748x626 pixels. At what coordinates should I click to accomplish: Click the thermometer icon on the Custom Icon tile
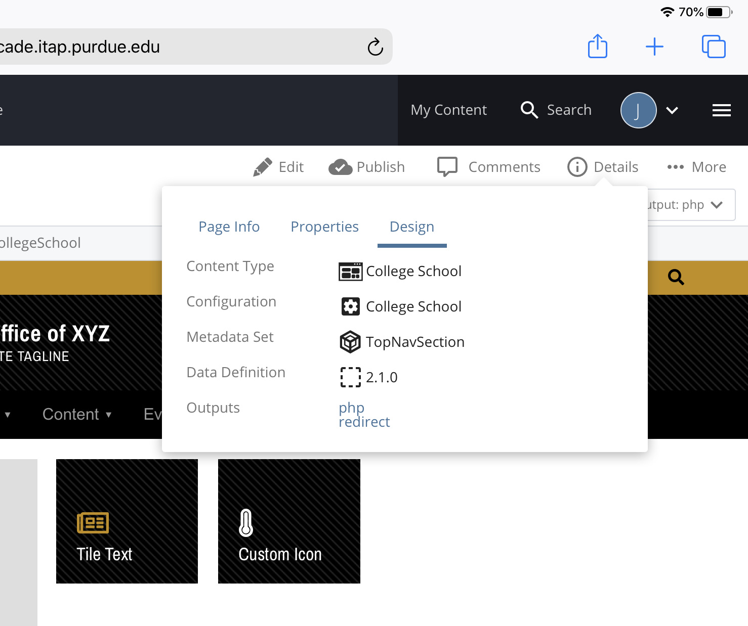[x=245, y=522]
